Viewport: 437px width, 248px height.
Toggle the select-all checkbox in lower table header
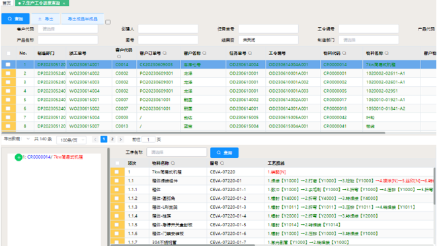pyautogui.click(x=117, y=163)
